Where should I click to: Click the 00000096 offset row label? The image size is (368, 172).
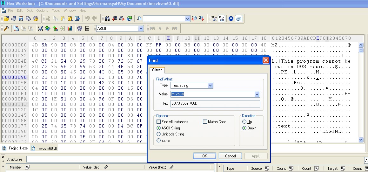point(14,77)
